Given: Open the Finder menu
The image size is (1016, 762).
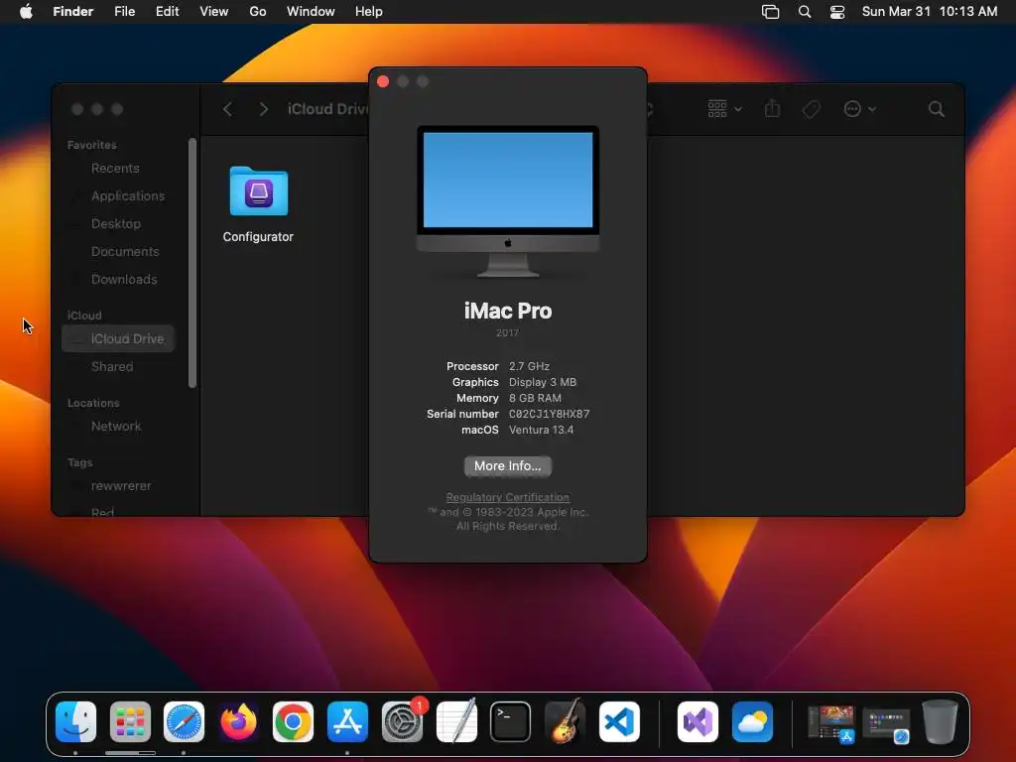Looking at the screenshot, I should pyautogui.click(x=73, y=12).
